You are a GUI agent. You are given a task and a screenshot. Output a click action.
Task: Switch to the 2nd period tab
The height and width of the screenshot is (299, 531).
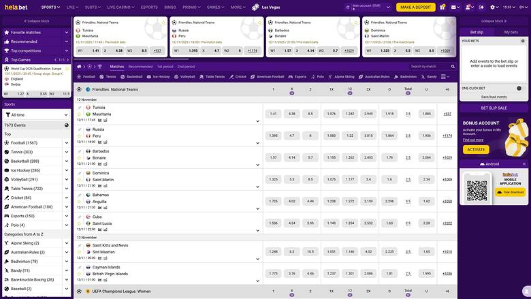[186, 67]
